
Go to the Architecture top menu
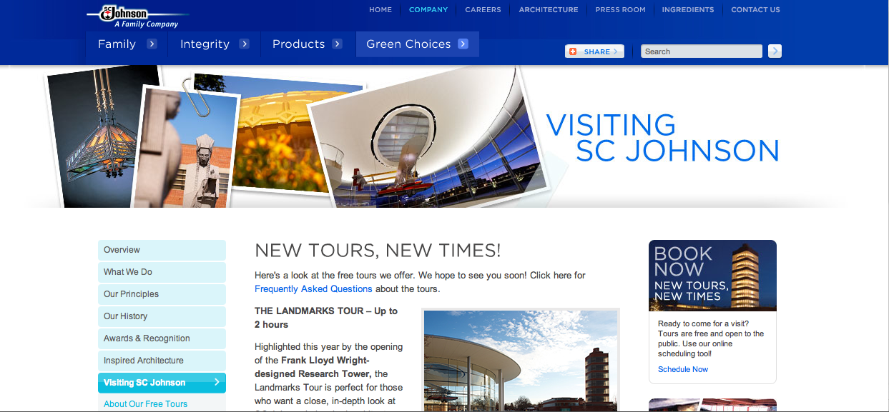[549, 10]
